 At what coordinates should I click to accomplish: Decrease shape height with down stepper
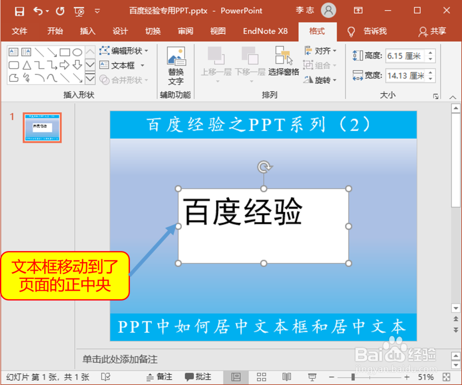[431, 59]
